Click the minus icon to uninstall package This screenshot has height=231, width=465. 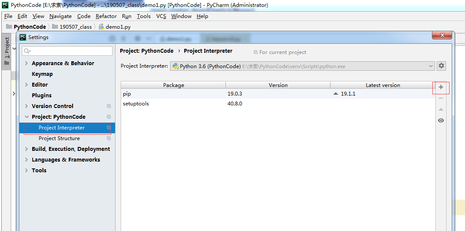441,98
